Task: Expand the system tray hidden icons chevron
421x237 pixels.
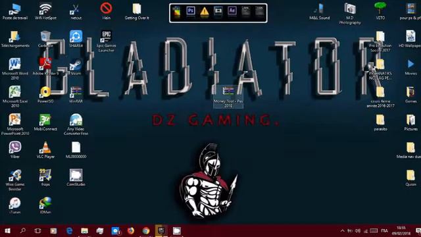Action: click(x=342, y=230)
